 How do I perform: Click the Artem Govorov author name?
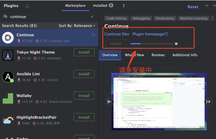coord(61,102)
